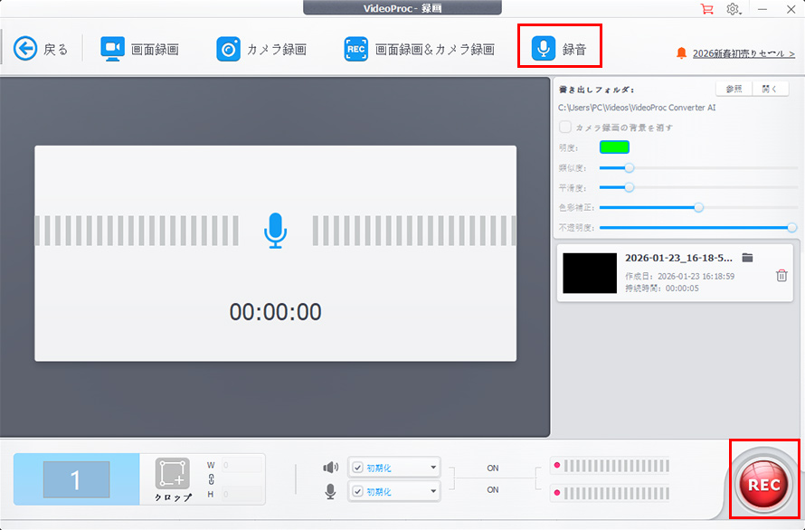Delete the 2026-01-23 recording with trash icon

781,276
